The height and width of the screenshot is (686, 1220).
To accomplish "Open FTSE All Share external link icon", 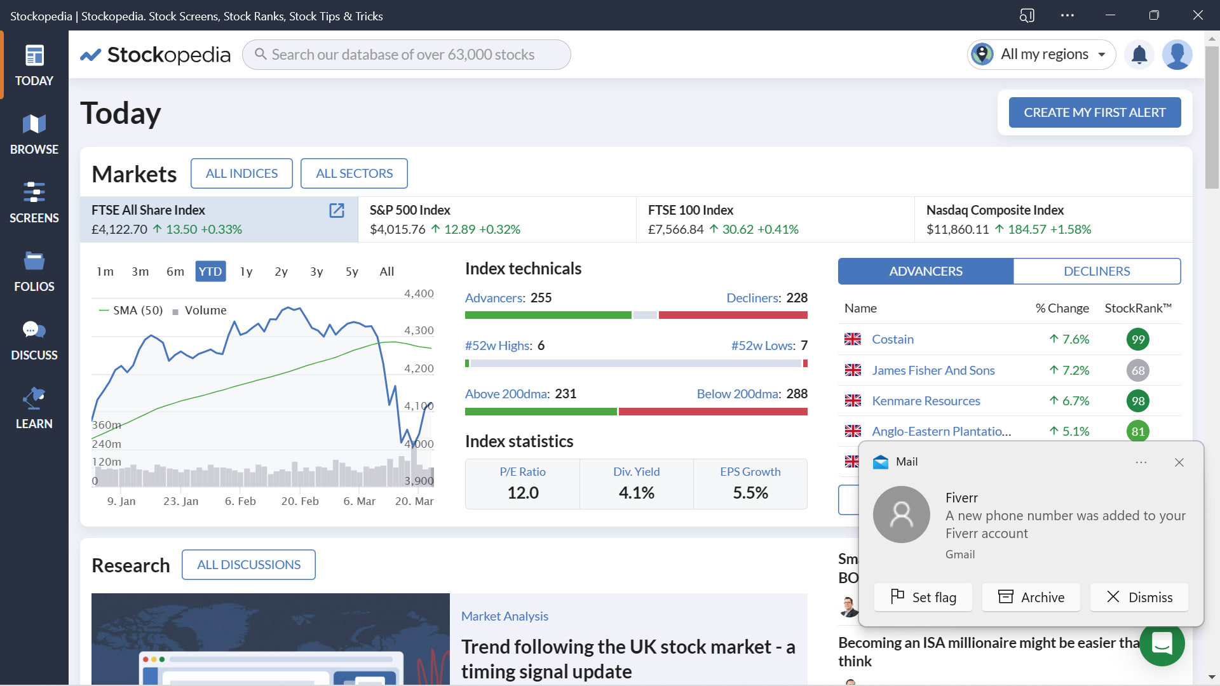I will coord(336,211).
